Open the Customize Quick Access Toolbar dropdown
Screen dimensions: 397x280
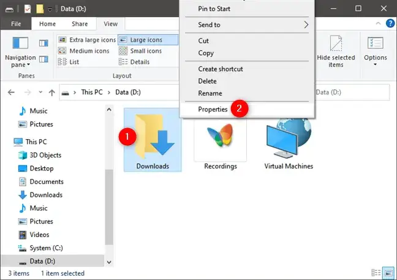click(x=50, y=9)
